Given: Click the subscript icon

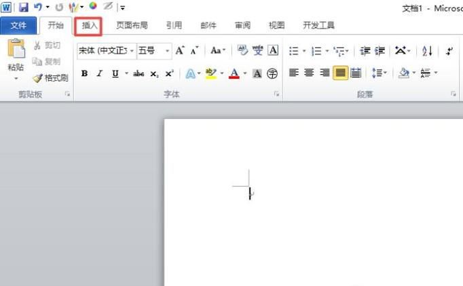Looking at the screenshot, I should tap(155, 73).
